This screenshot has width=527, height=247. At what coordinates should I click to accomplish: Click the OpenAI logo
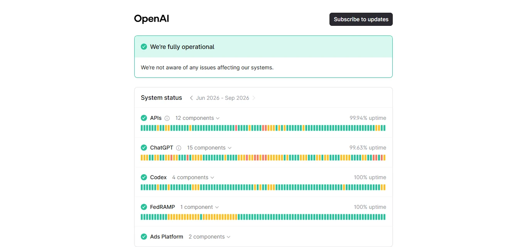click(151, 19)
